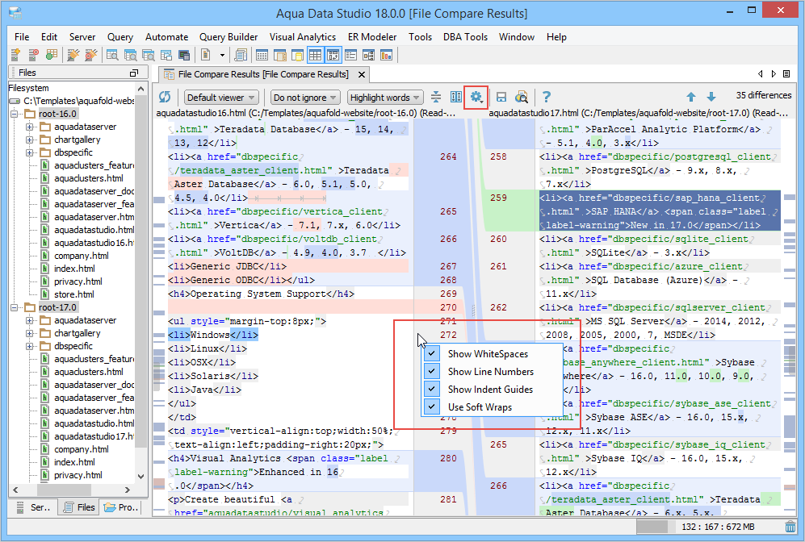Click the refresh comparison icon

click(x=166, y=97)
